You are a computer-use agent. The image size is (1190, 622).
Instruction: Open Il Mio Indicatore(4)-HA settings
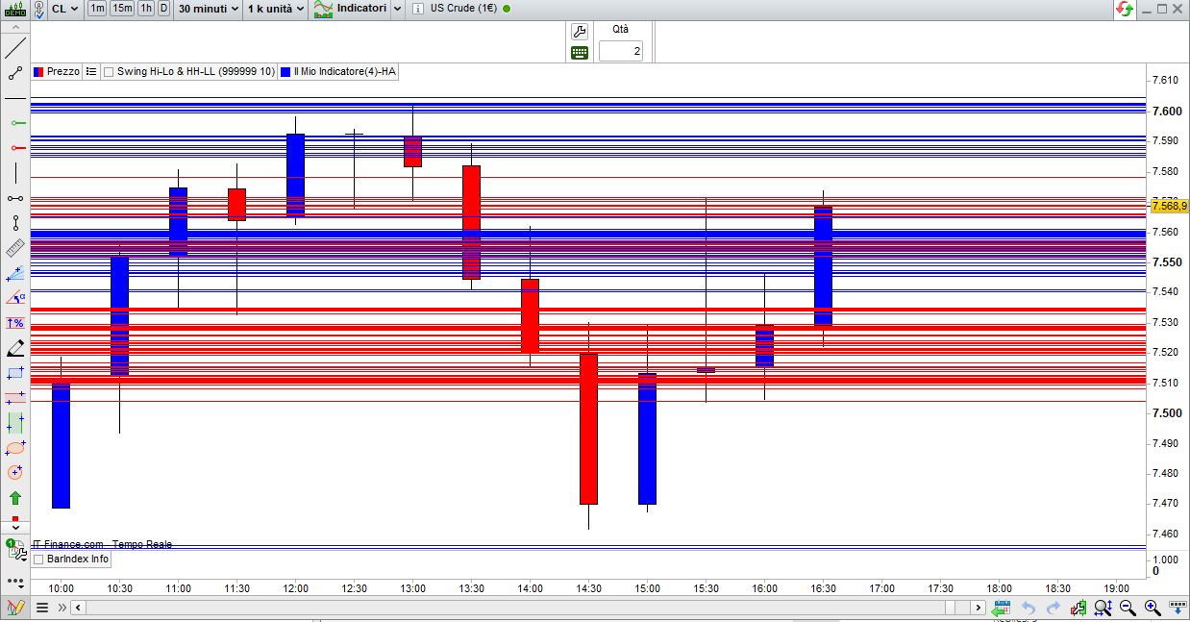(346, 71)
